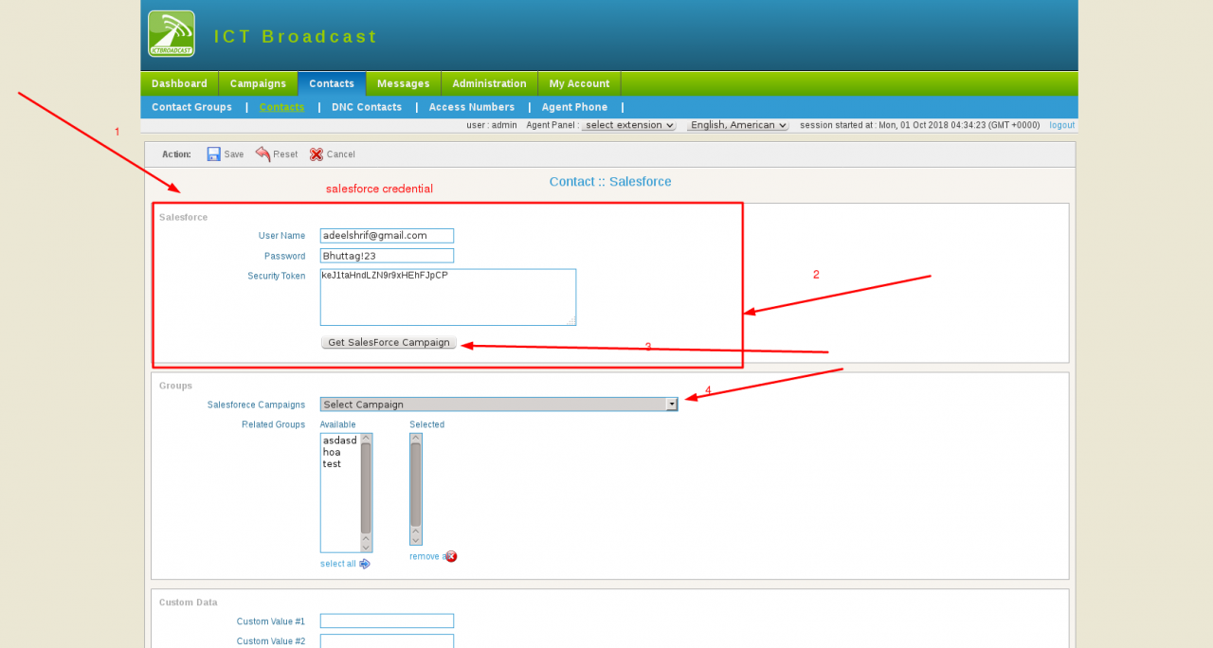Open the Agent Panel extension selector
1213x648 pixels.
coord(627,124)
